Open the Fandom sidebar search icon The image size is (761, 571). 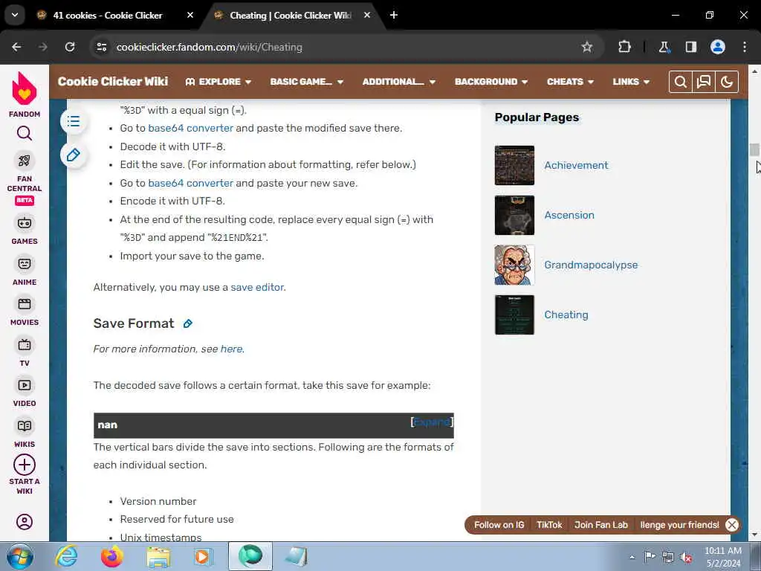[25, 133]
